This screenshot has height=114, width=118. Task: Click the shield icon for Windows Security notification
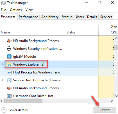pyautogui.click(x=9, y=49)
